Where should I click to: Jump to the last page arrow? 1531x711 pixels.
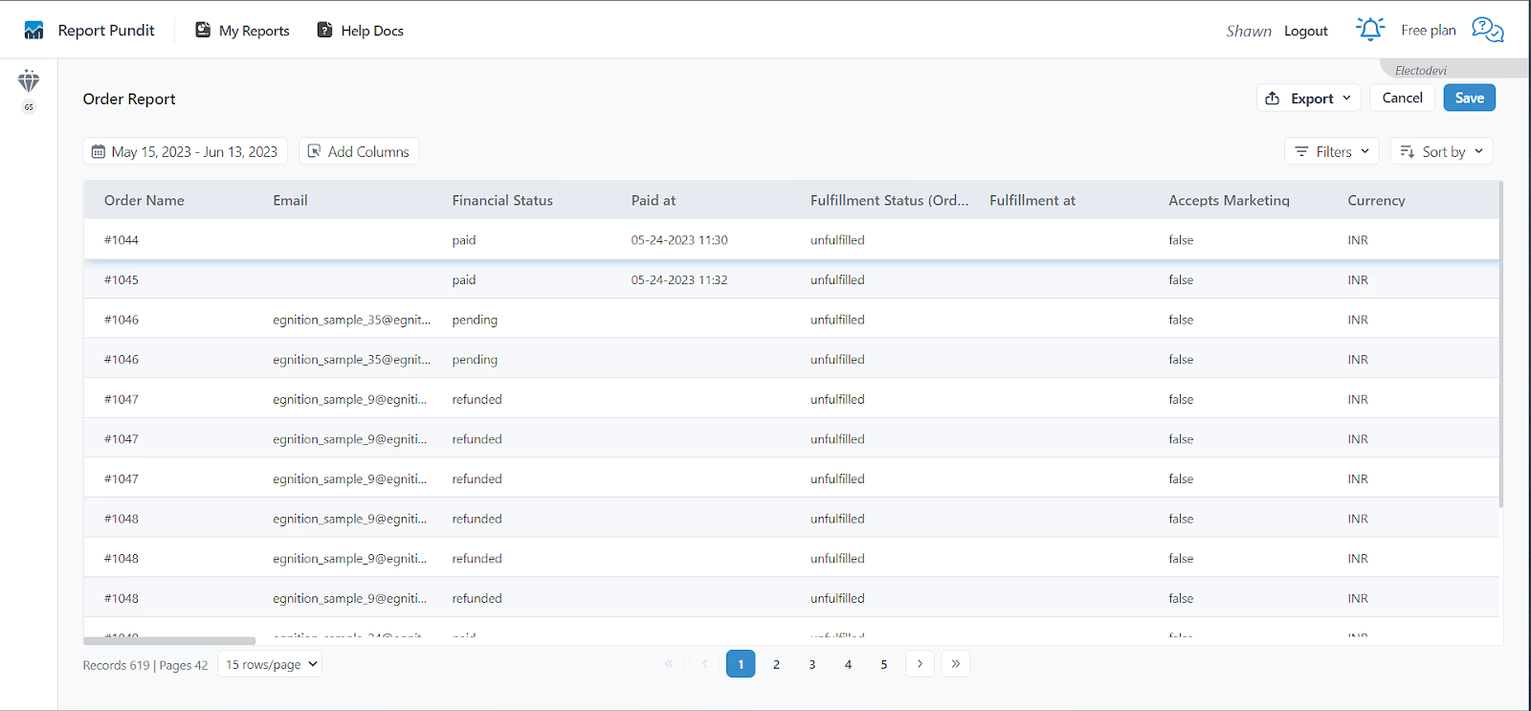click(x=956, y=664)
